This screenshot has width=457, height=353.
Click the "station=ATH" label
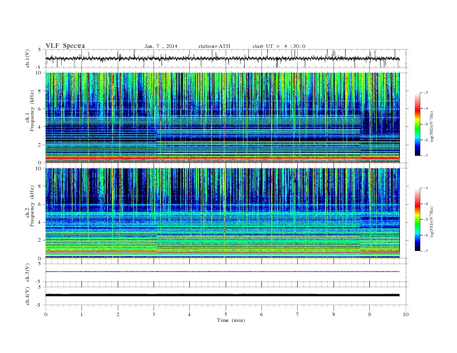tap(214, 46)
